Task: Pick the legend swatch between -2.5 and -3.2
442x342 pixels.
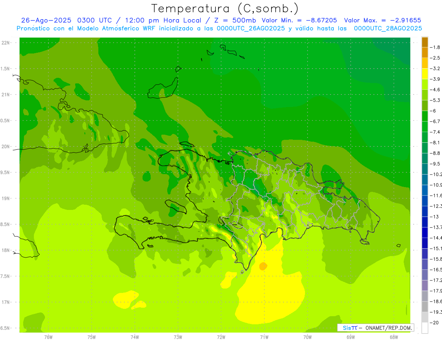Action: 425,63
